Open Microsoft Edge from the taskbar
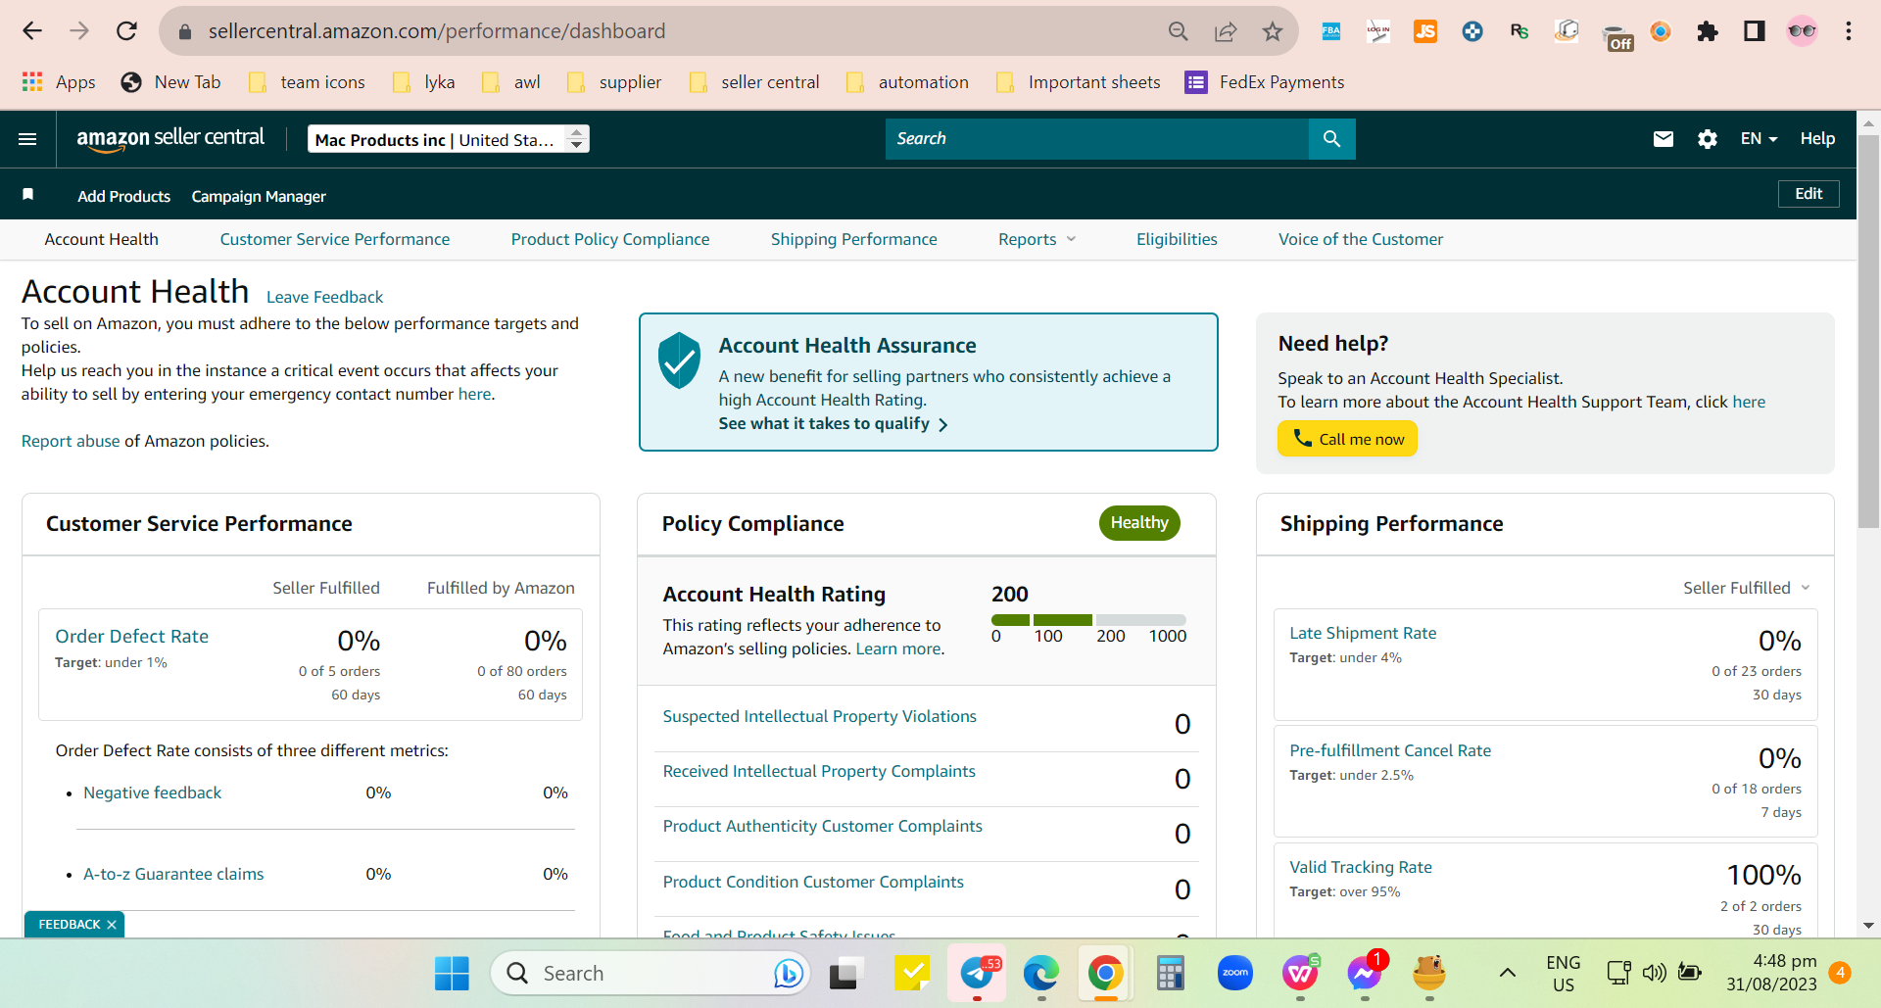Image resolution: width=1881 pixels, height=1008 pixels. point(1040,973)
